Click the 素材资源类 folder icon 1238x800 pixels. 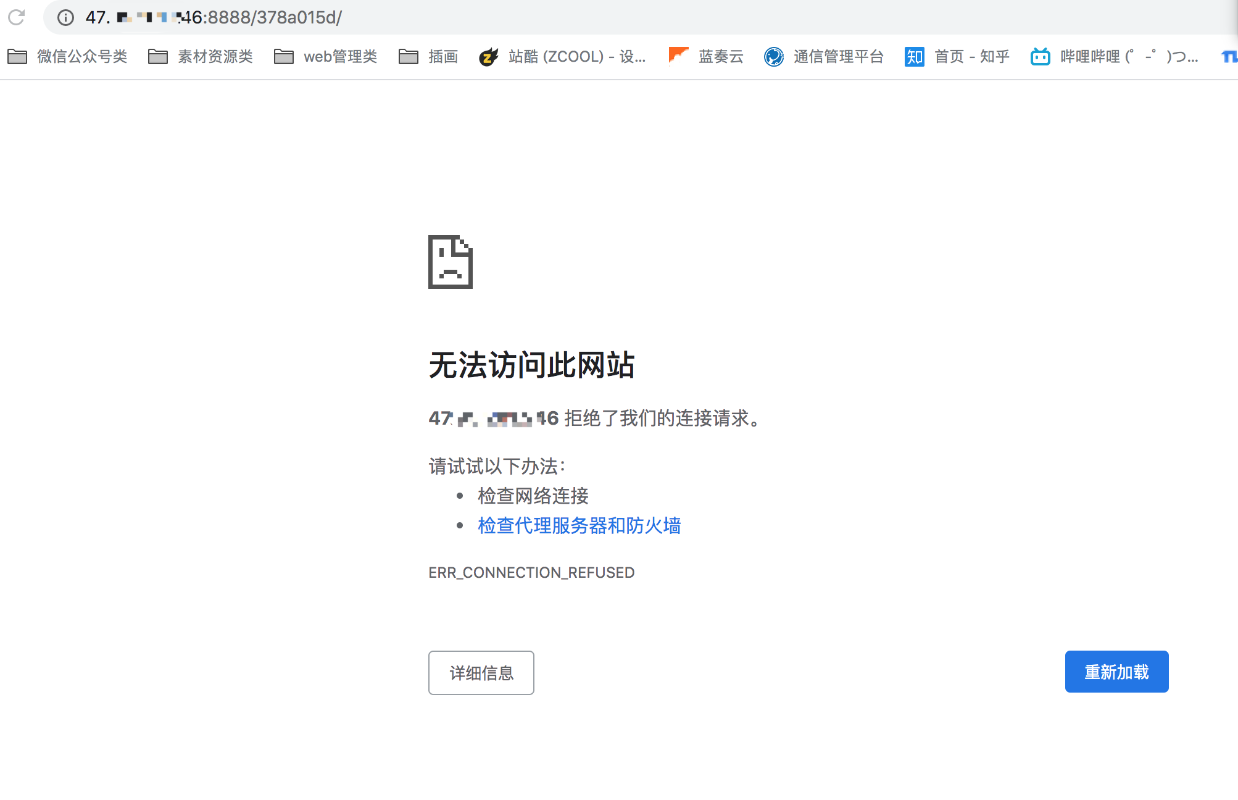[158, 57]
